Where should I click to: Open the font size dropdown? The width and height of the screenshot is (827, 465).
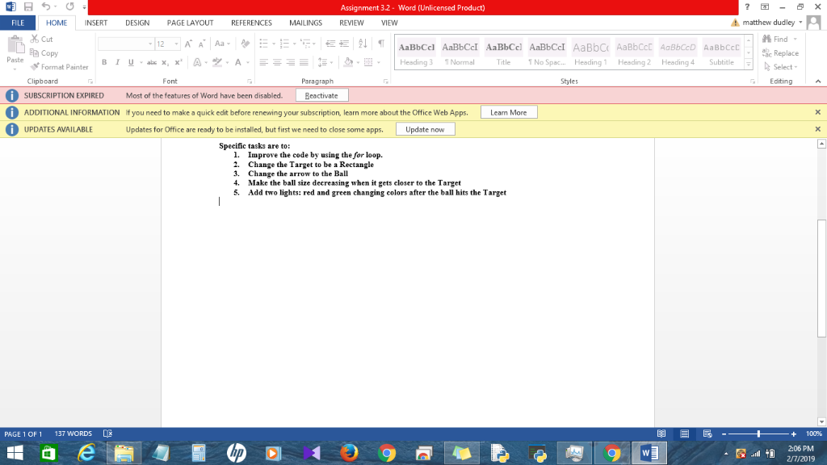[x=176, y=44]
